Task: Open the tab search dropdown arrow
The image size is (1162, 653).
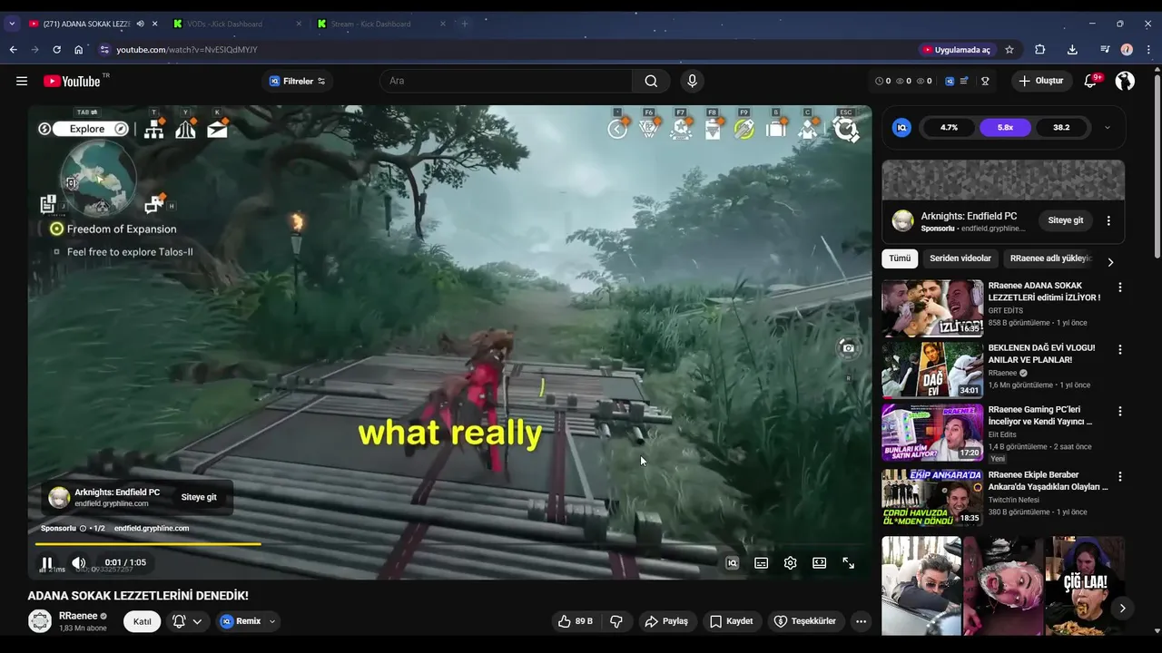Action: pyautogui.click(x=12, y=24)
